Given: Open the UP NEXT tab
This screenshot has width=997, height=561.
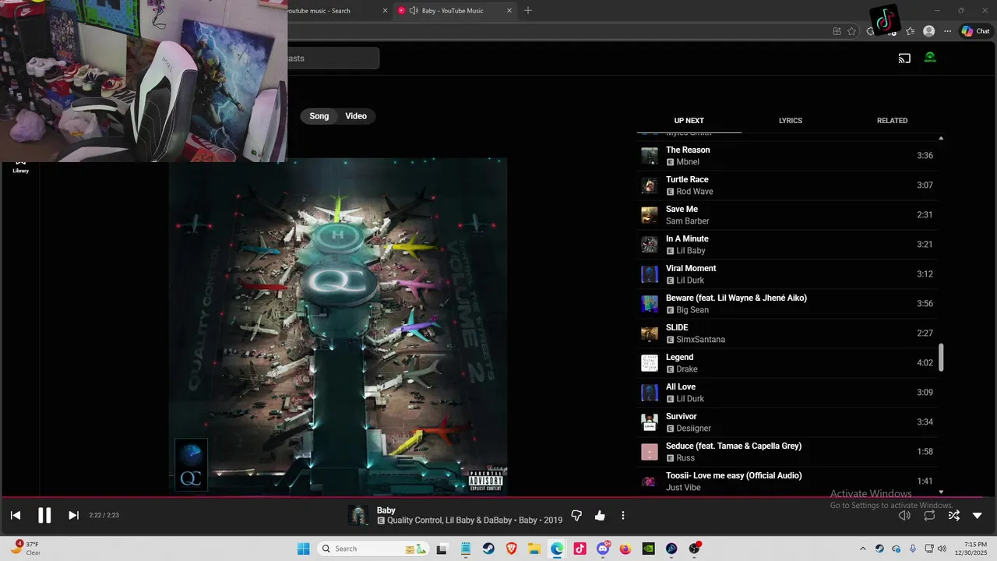Looking at the screenshot, I should click(689, 121).
